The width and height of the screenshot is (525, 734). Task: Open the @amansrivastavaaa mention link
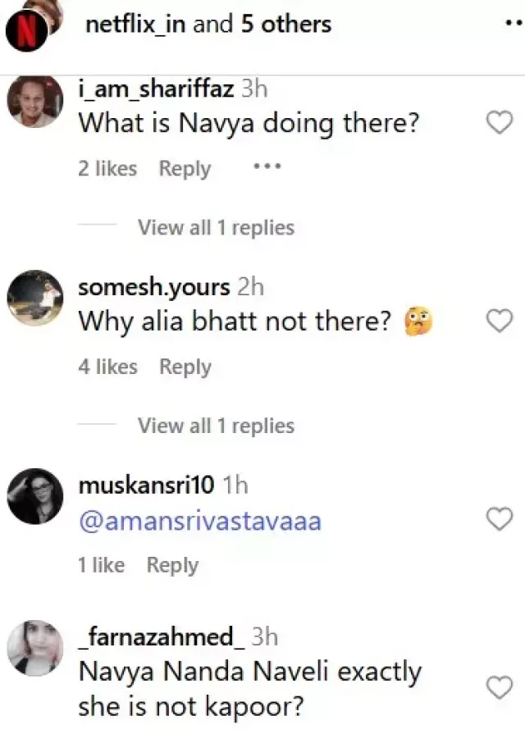click(200, 521)
